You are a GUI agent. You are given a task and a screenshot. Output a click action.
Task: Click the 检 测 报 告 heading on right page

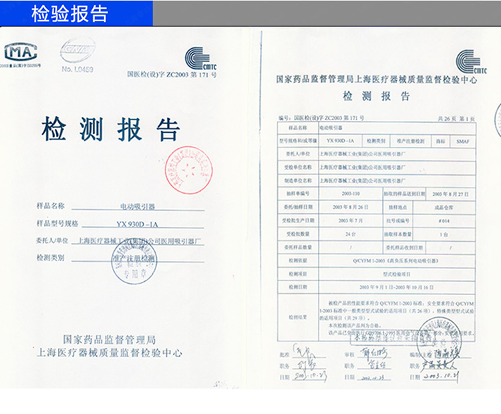(376, 97)
